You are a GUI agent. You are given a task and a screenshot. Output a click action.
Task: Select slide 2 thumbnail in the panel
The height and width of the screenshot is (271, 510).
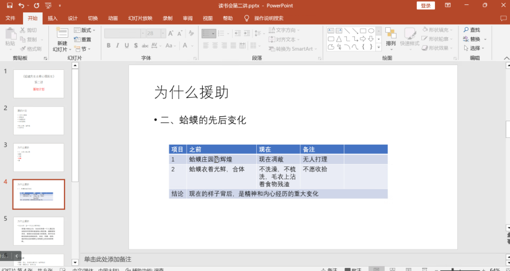[38, 120]
